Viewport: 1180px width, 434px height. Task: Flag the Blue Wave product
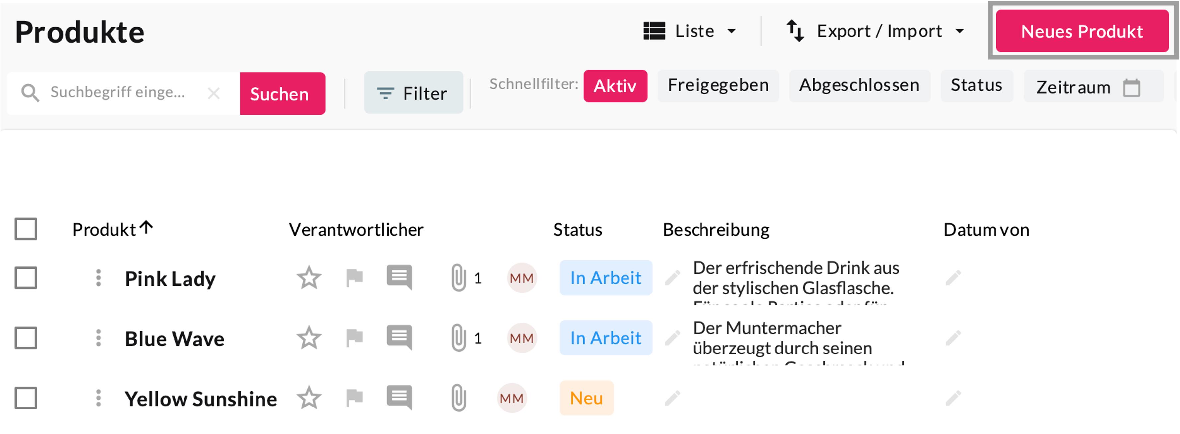coord(354,338)
